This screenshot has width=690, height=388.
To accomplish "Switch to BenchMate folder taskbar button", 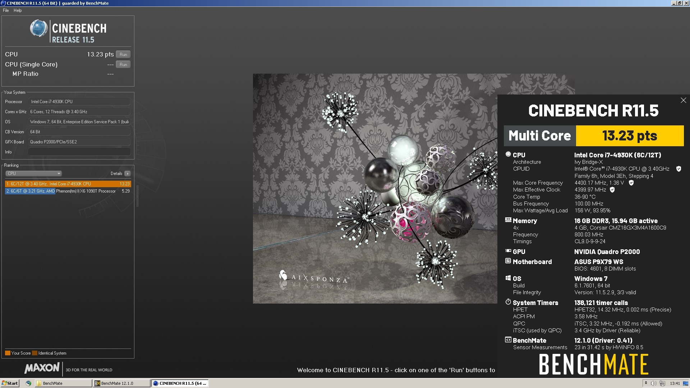I will (x=63, y=383).
